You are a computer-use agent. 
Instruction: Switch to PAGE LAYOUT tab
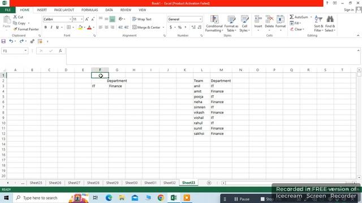pos(64,10)
